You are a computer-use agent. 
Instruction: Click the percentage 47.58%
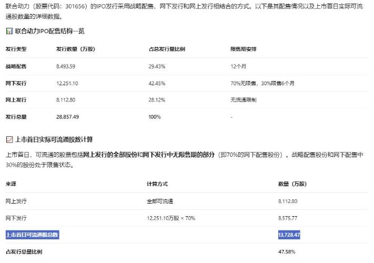click(287, 252)
